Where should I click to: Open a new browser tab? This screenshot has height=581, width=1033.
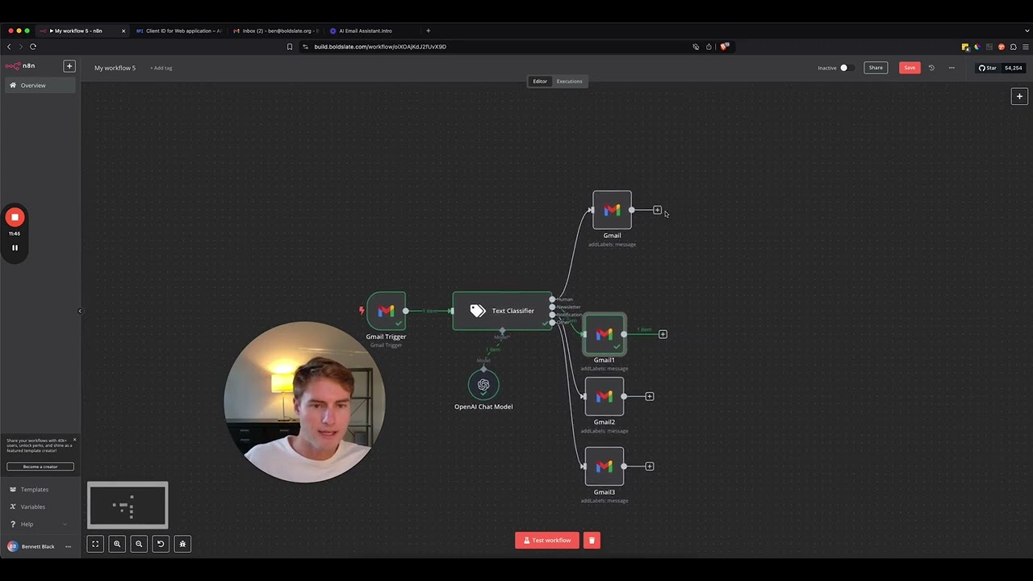pyautogui.click(x=429, y=31)
